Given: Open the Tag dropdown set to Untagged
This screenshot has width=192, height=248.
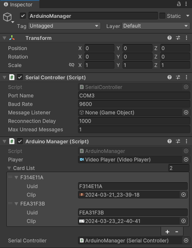Looking at the screenshot, I should coord(64,26).
